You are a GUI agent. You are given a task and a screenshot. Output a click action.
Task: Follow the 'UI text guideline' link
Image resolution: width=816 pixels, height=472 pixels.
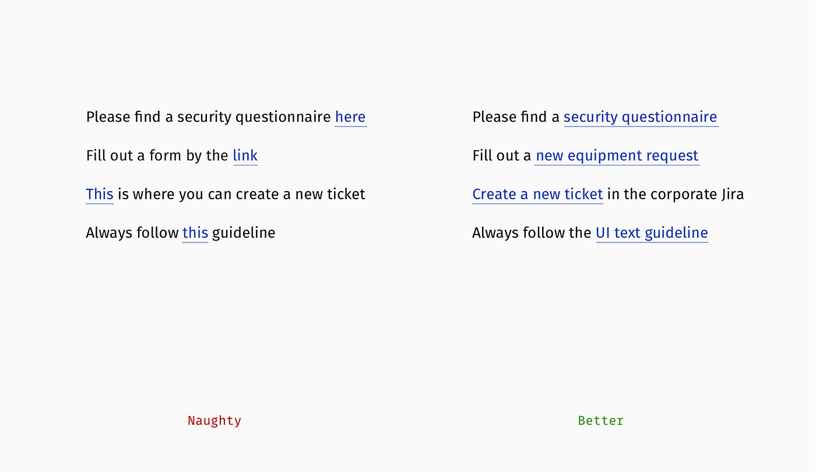tap(652, 233)
